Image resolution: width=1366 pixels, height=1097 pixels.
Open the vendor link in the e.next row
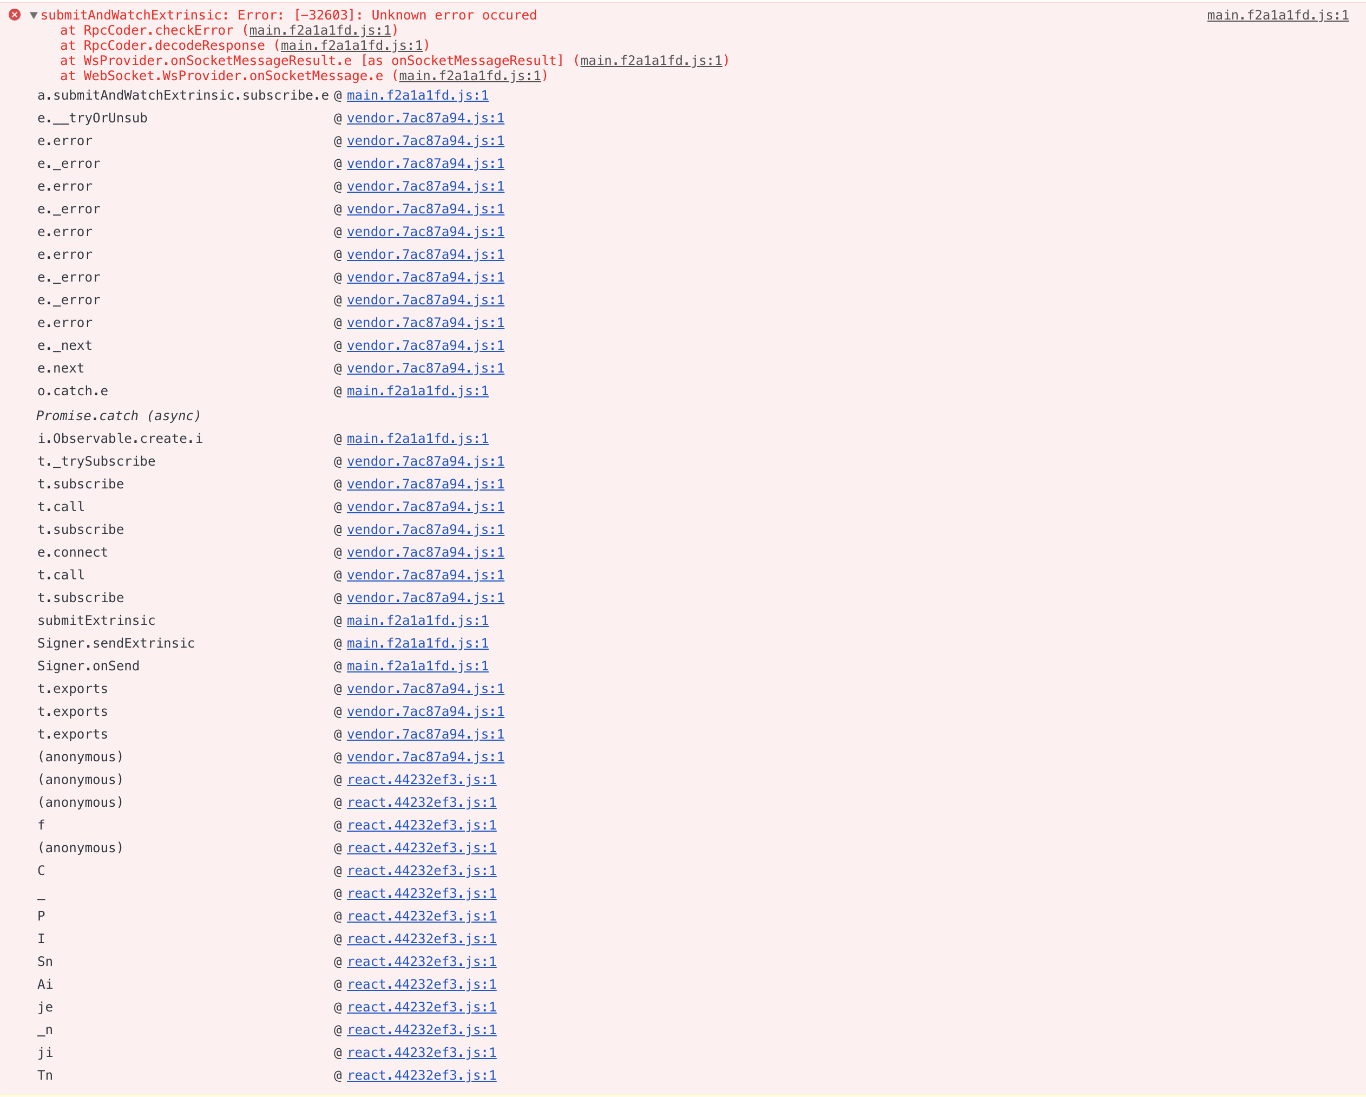pyautogui.click(x=426, y=369)
